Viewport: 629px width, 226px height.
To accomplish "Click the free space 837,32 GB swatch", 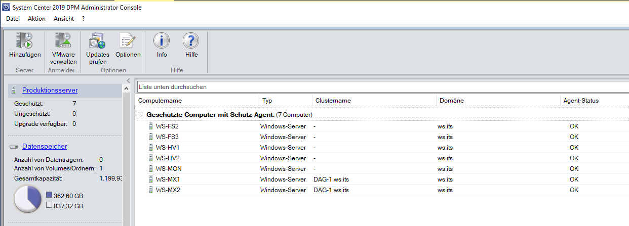I will pos(49,205).
